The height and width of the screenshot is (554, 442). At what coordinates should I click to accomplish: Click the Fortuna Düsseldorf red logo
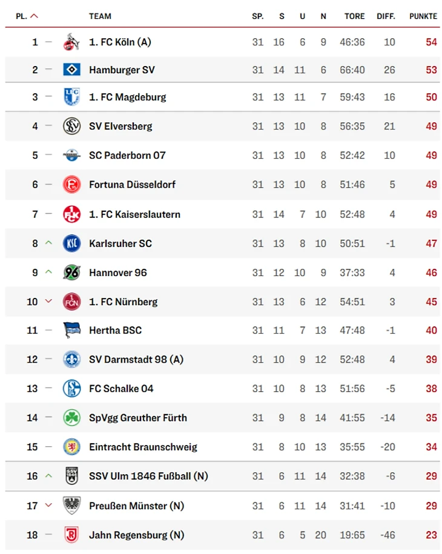pyautogui.click(x=71, y=185)
